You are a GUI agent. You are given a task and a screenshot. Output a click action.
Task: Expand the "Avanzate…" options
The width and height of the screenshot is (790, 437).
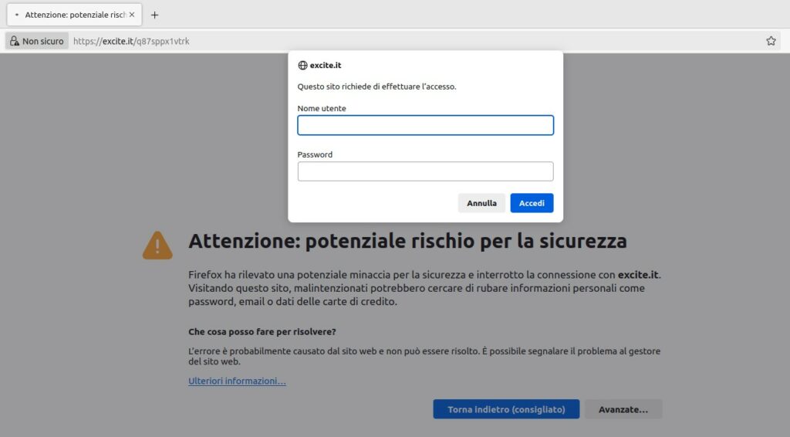(x=623, y=409)
